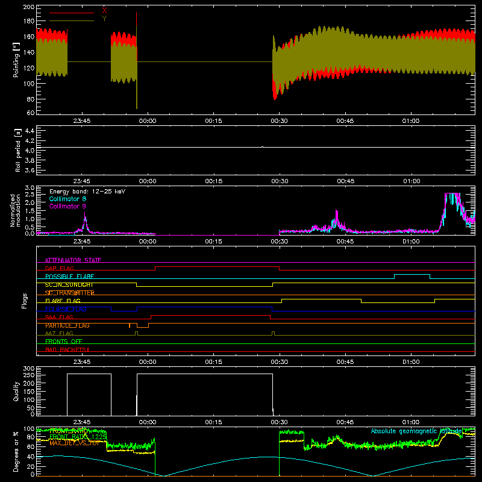The width and height of the screenshot is (482, 482).
Task: Select the magenta "Collimator 9" legend entry
Action: pos(67,206)
